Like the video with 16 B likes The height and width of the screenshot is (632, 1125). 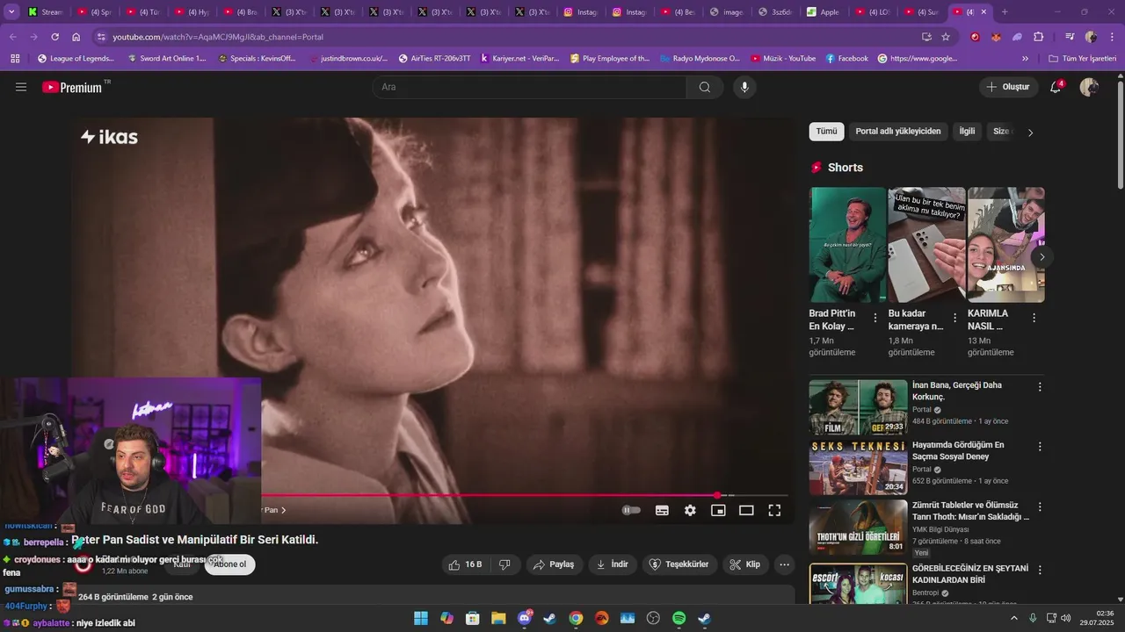click(x=466, y=564)
